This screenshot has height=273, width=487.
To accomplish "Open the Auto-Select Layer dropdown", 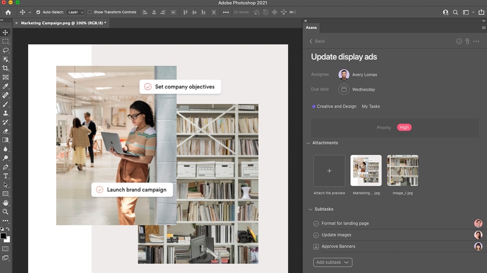I will (76, 12).
